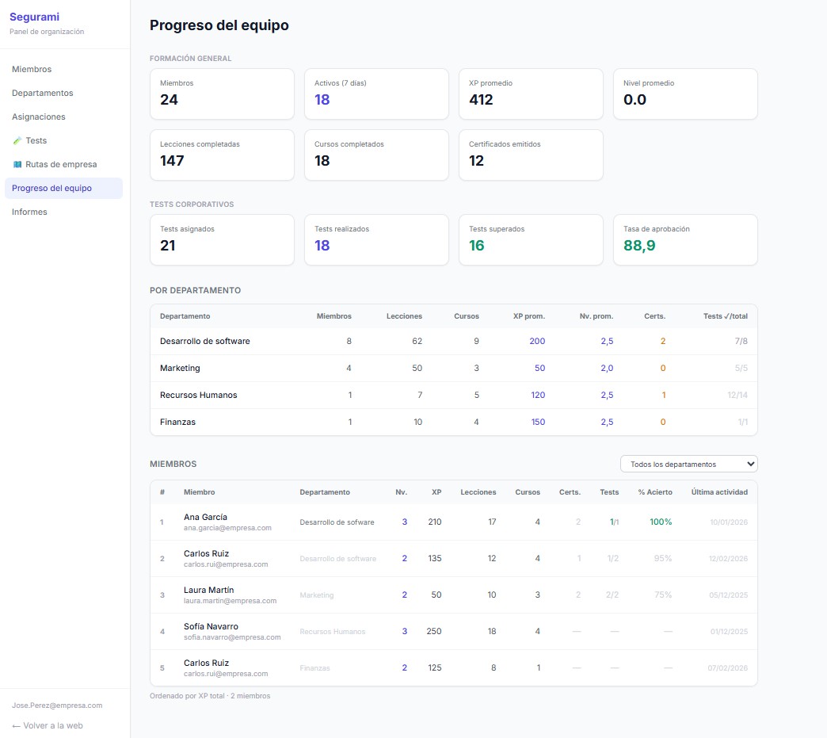Viewport: 827px width, 738px height.
Task: Select the Progreso del equipo sidebar item
Action: (51, 188)
